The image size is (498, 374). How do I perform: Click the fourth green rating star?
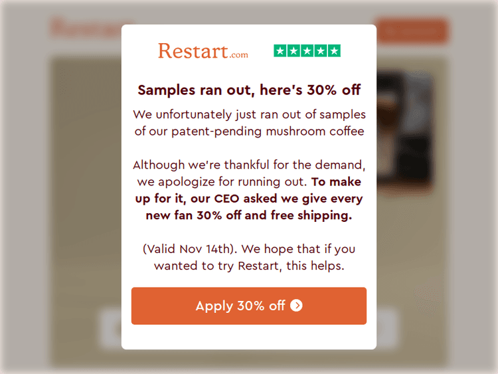click(x=321, y=50)
